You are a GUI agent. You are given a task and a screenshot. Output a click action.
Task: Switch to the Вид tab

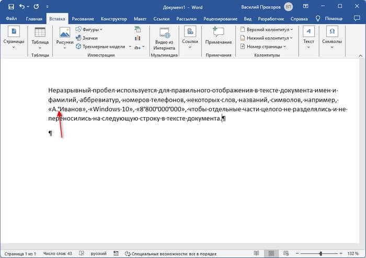pyautogui.click(x=247, y=19)
